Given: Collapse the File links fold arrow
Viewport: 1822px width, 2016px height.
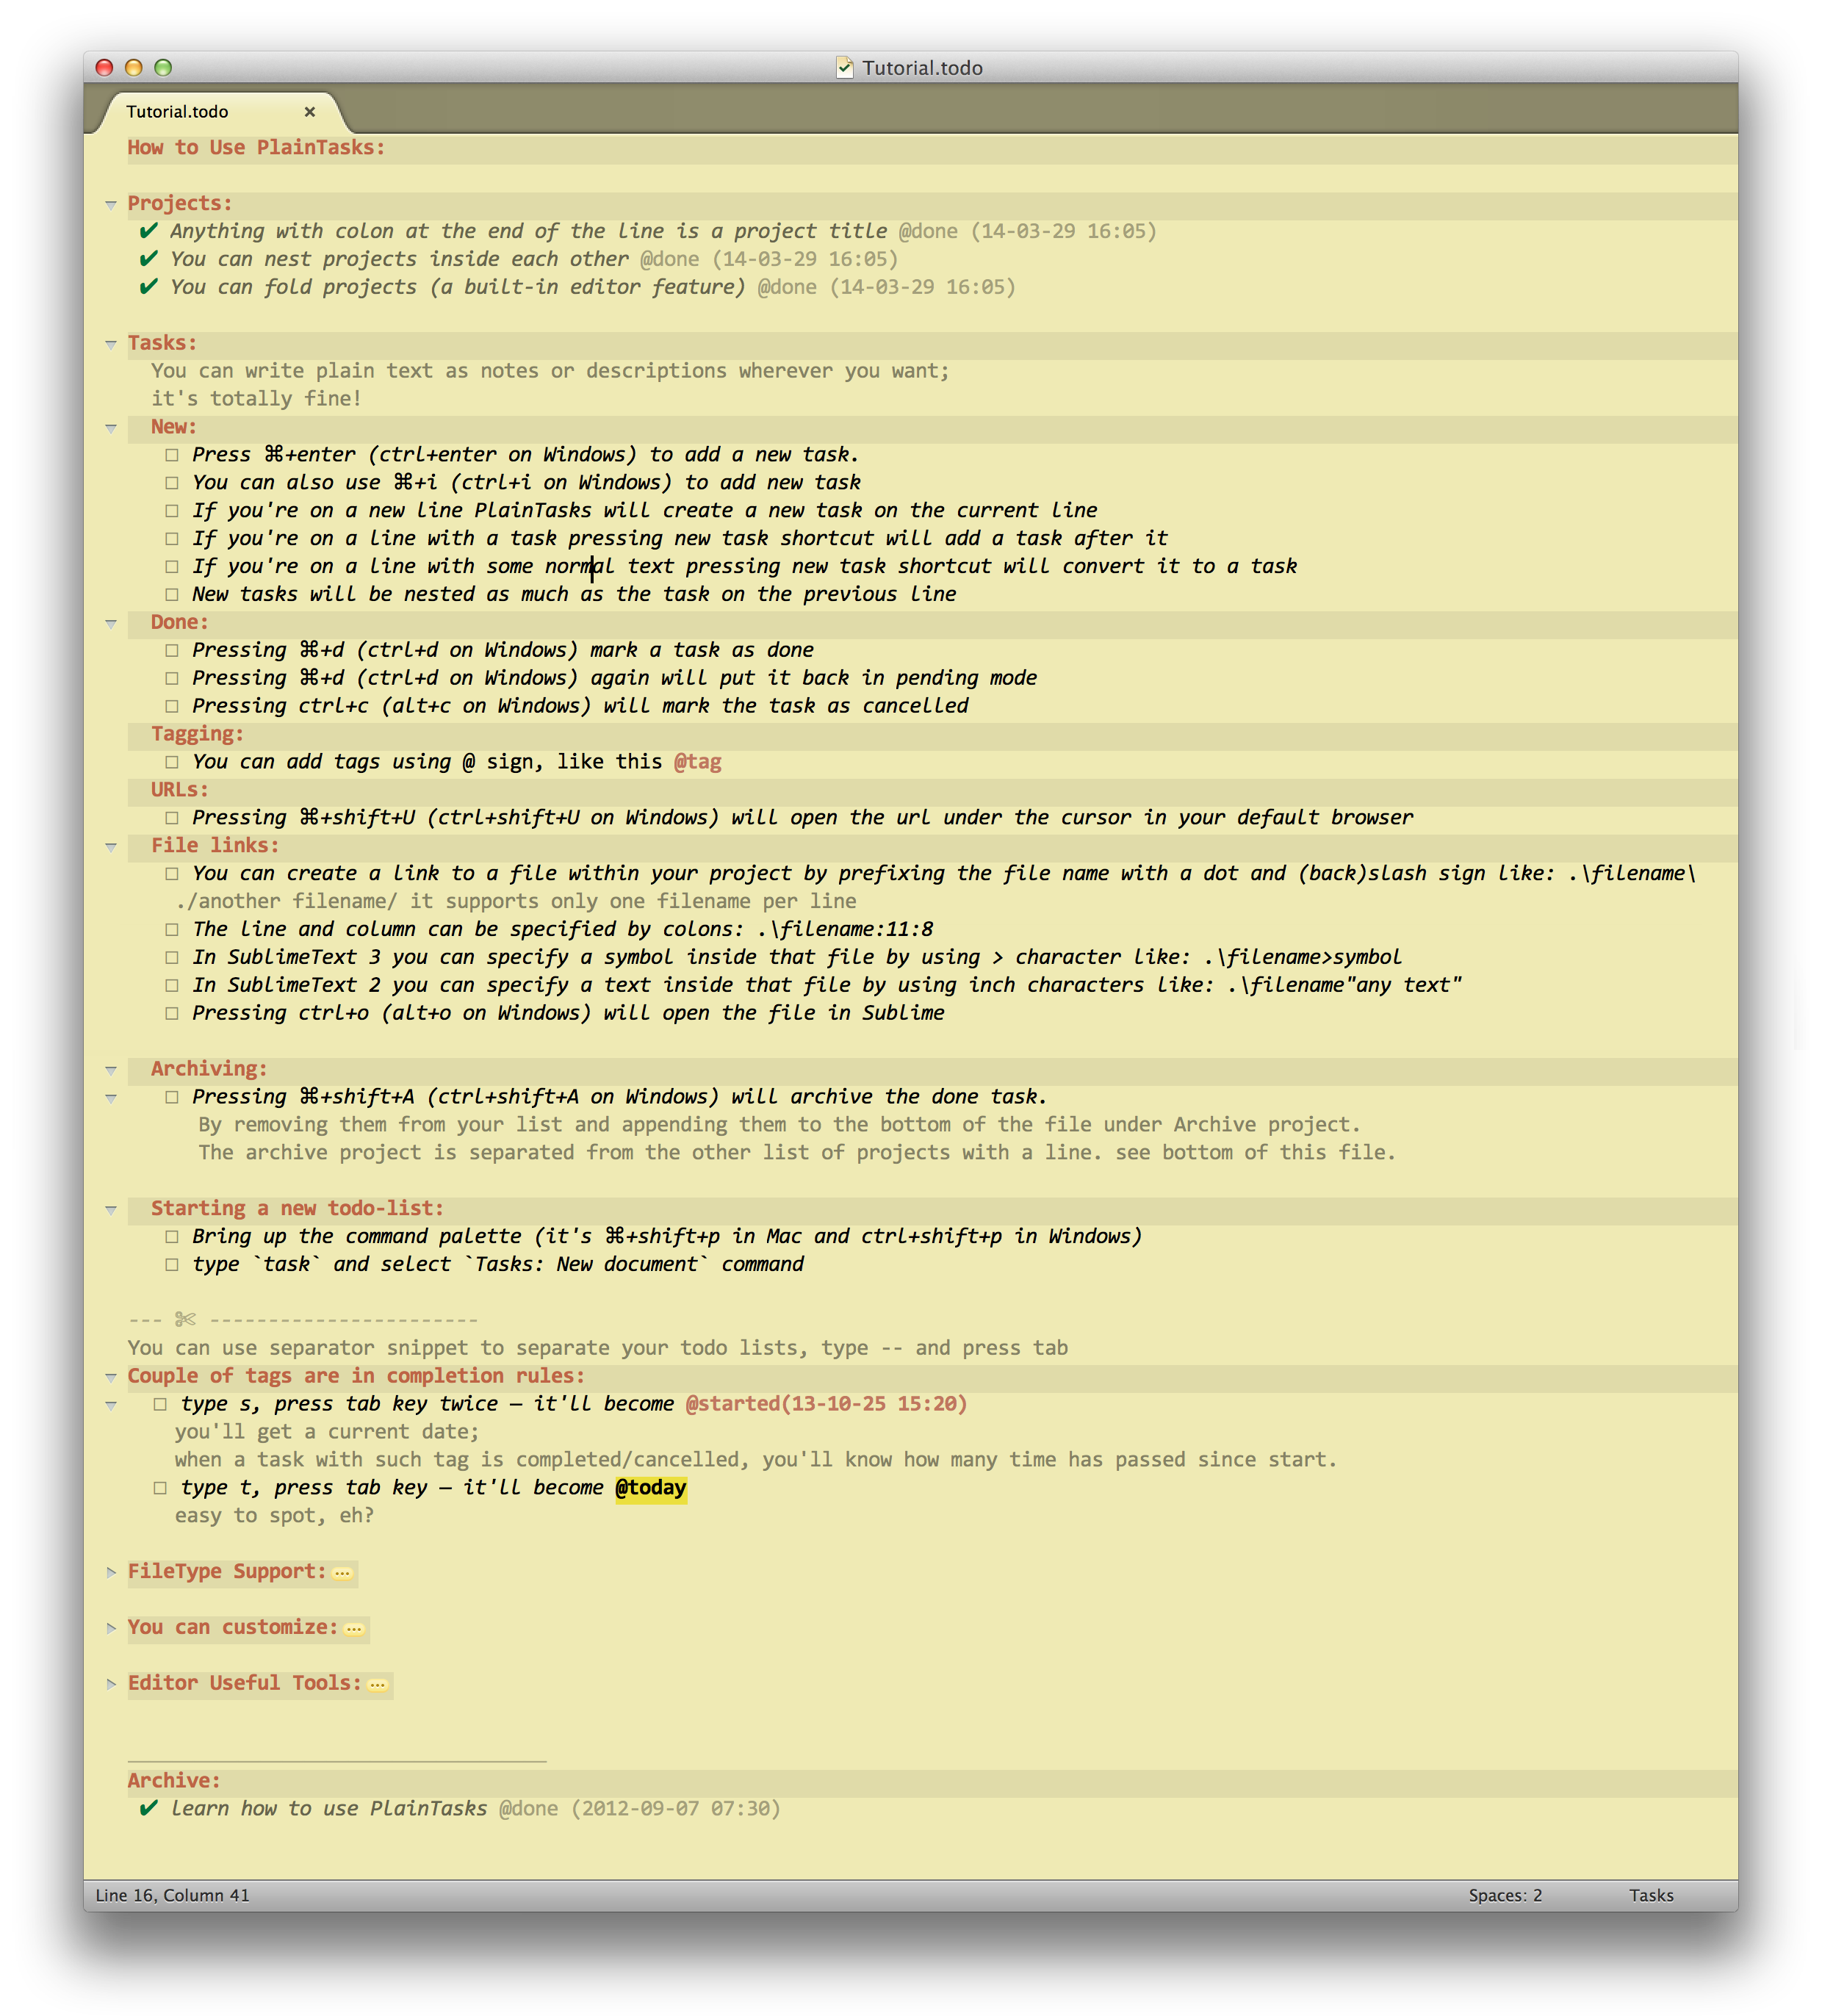Looking at the screenshot, I should pyautogui.click(x=111, y=847).
